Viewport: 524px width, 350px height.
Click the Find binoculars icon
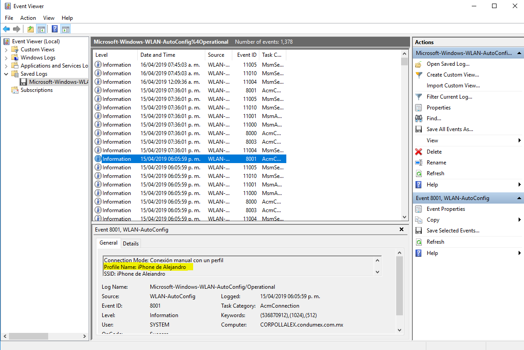[x=418, y=118]
